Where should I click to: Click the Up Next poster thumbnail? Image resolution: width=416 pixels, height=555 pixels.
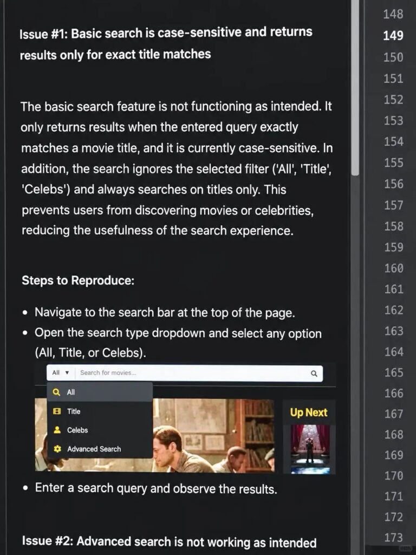(310, 449)
